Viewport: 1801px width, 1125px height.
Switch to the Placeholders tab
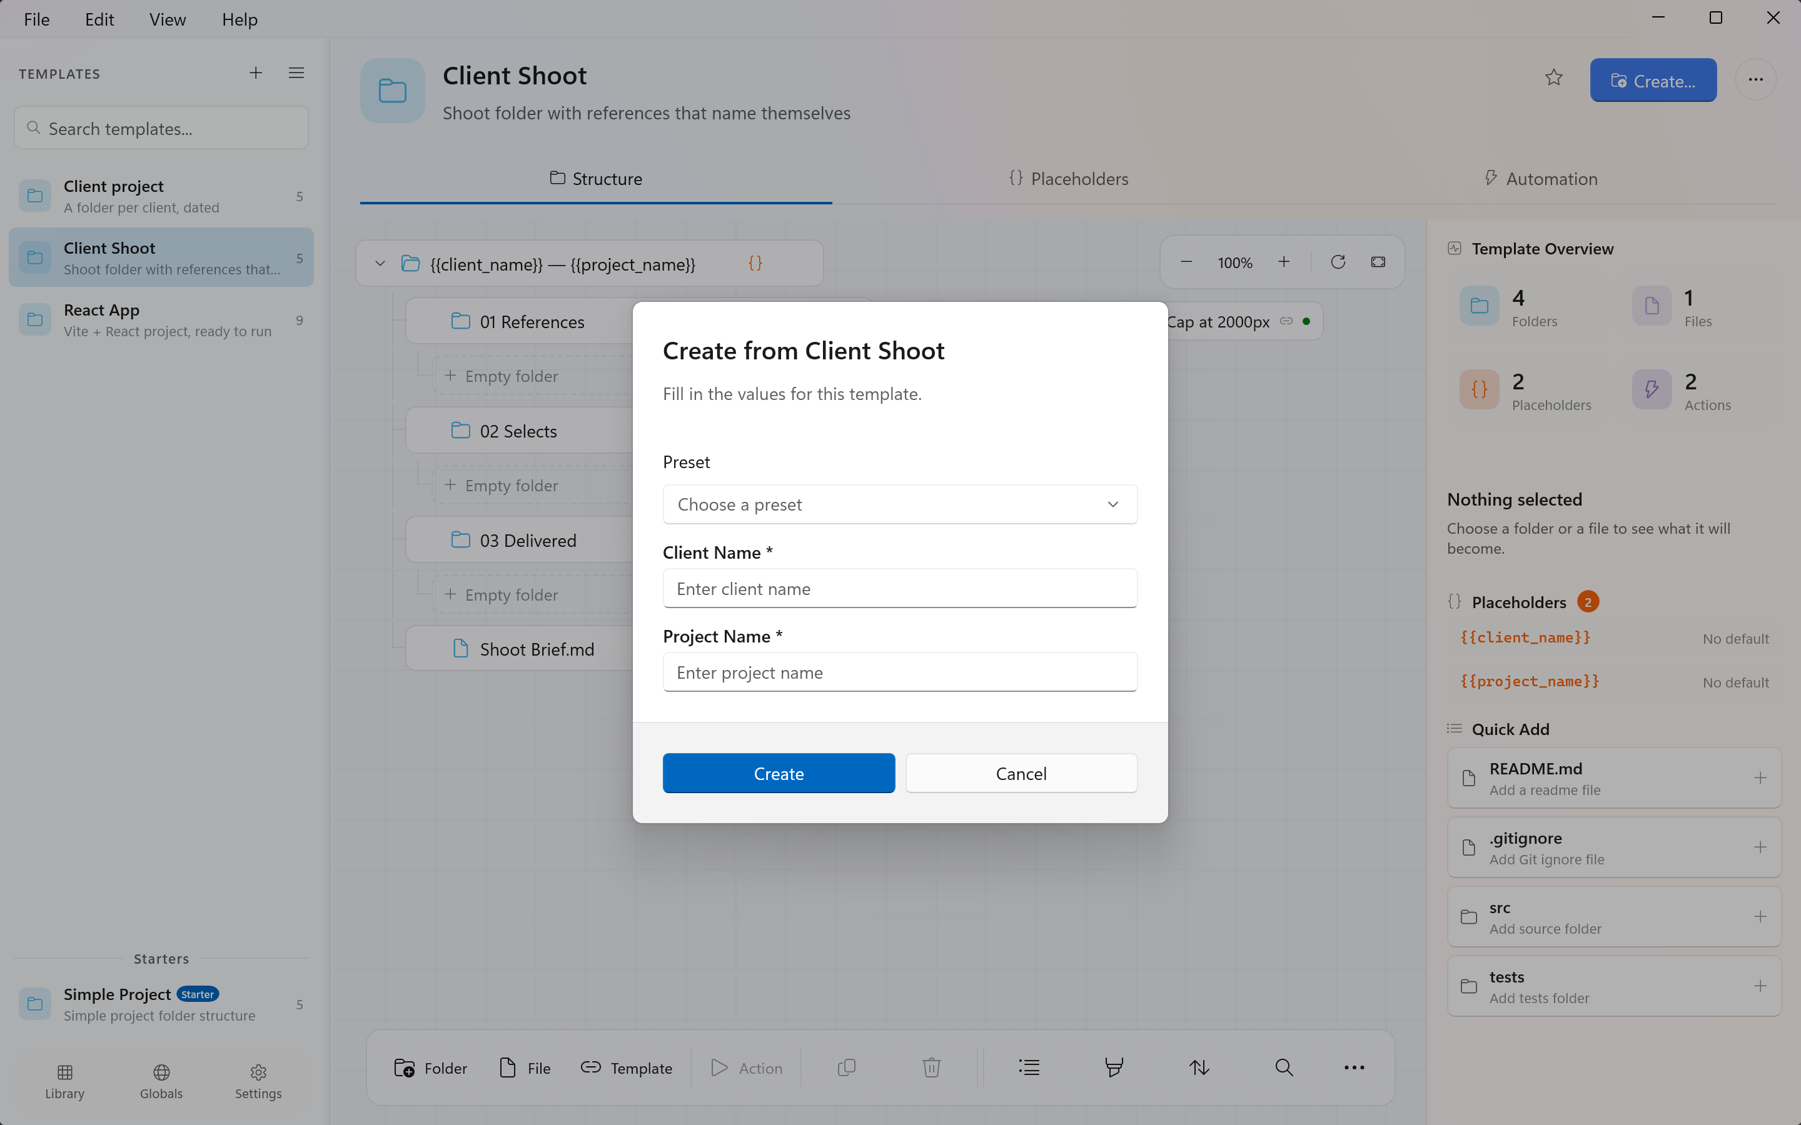(x=1068, y=179)
